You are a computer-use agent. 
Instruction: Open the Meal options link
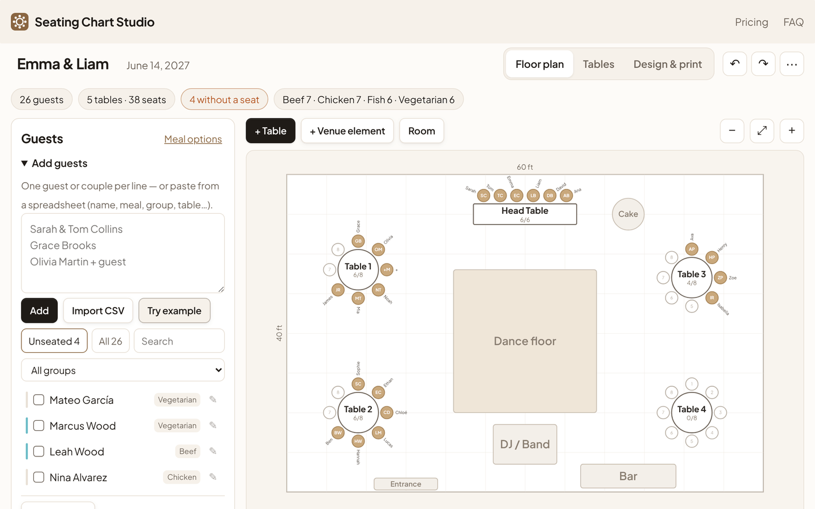(x=193, y=139)
